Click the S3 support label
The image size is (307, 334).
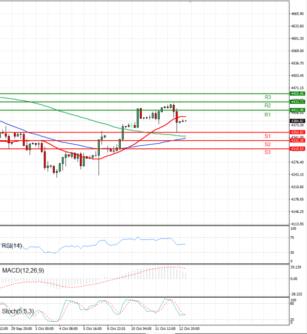pos(268,152)
